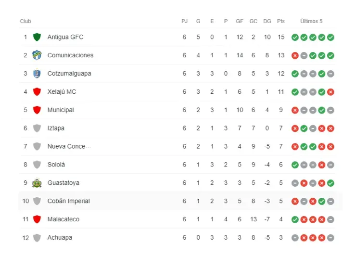This screenshot has height=268, width=356.
Task: Select the Cobán Imperial team name
Action: 68,201
